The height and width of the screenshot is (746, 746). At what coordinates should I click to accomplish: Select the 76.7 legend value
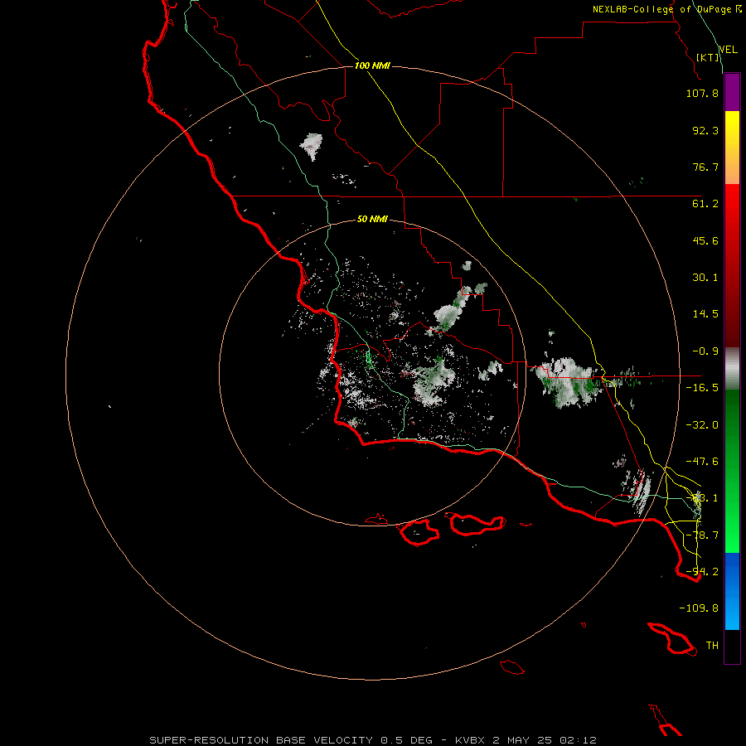click(x=705, y=167)
